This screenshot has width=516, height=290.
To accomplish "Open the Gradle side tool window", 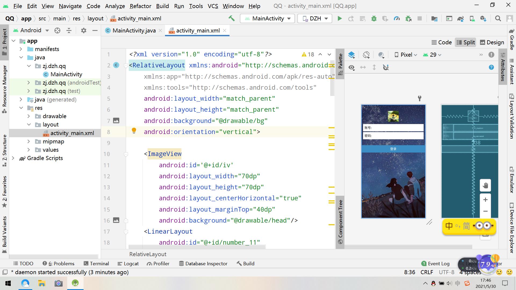I will pos(512,39).
